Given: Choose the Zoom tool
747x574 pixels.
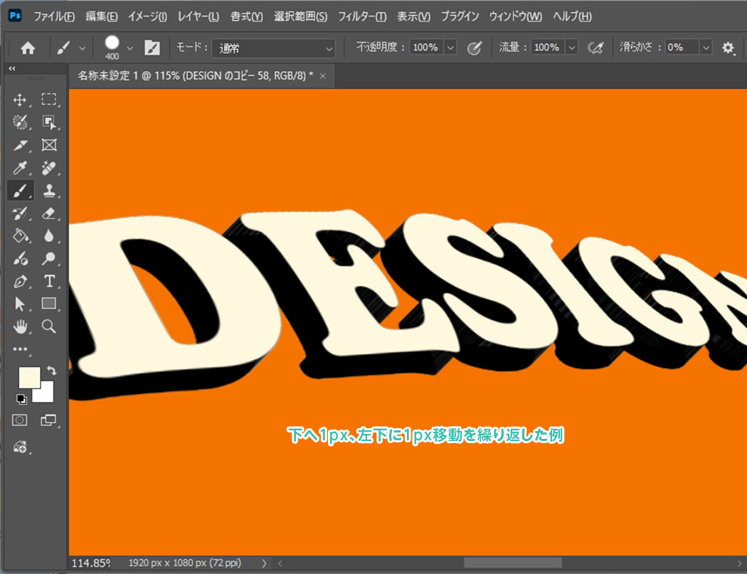Looking at the screenshot, I should tap(48, 326).
